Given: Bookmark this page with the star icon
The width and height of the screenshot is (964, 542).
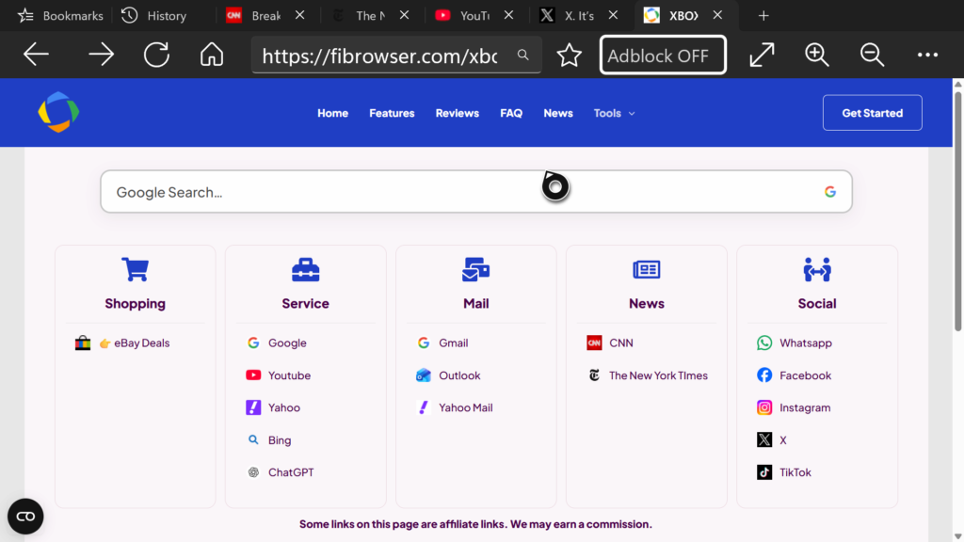Looking at the screenshot, I should [570, 56].
